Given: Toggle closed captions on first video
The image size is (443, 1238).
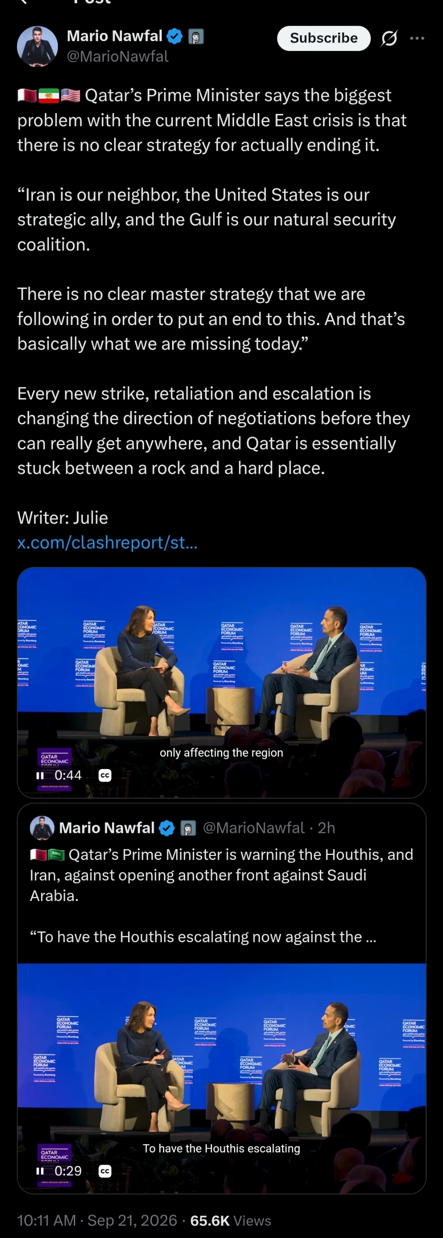Looking at the screenshot, I should click(x=105, y=775).
